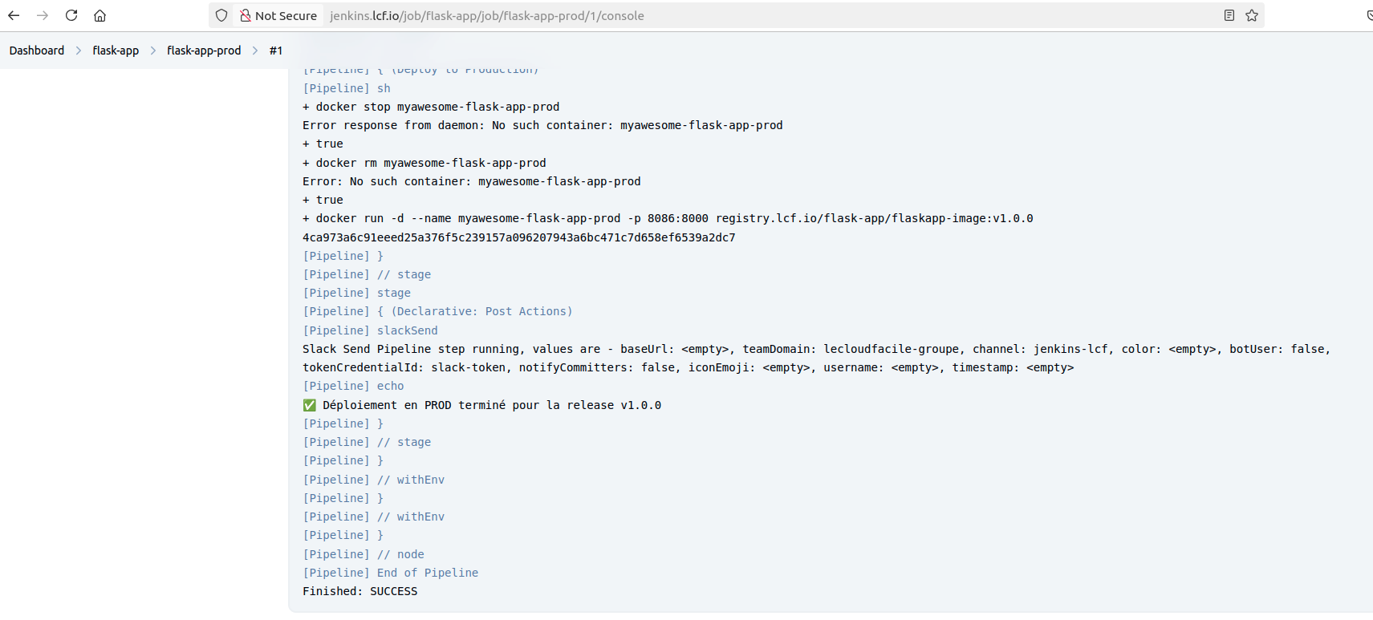Click the Not Secure padlock icon

point(246,15)
